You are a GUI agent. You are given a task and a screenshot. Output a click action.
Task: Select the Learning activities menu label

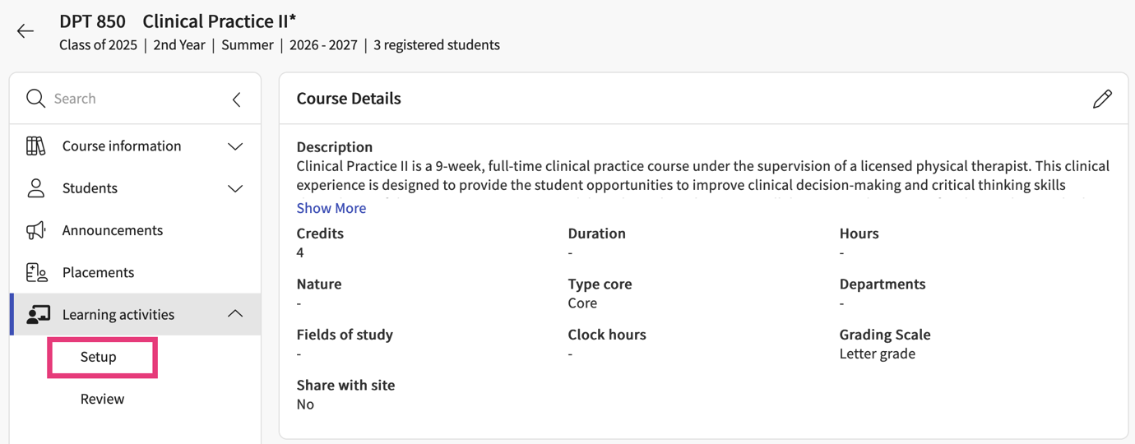tap(118, 314)
